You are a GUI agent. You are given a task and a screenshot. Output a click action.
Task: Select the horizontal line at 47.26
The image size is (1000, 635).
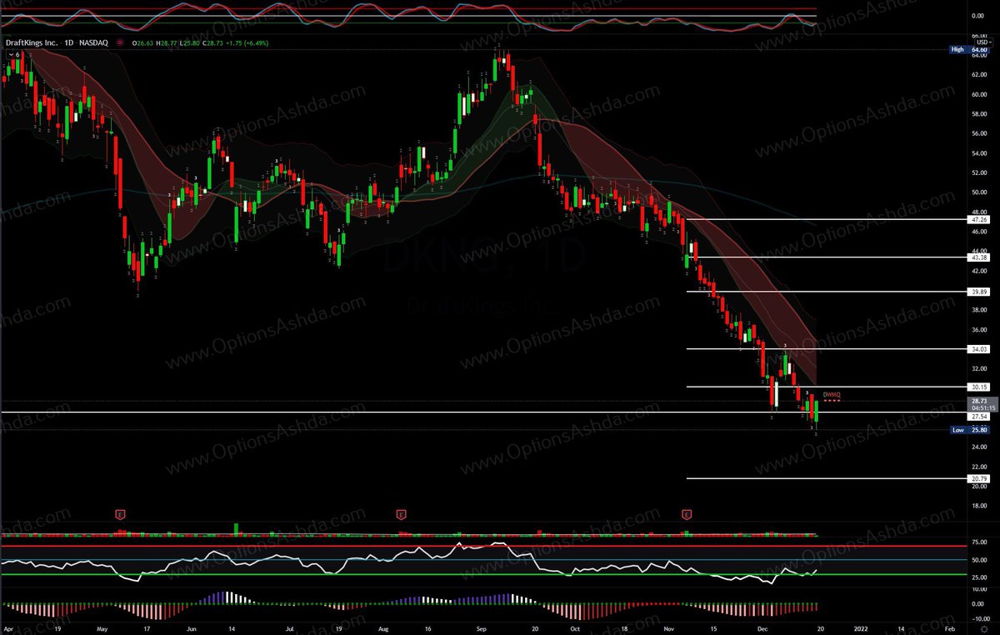click(827, 219)
